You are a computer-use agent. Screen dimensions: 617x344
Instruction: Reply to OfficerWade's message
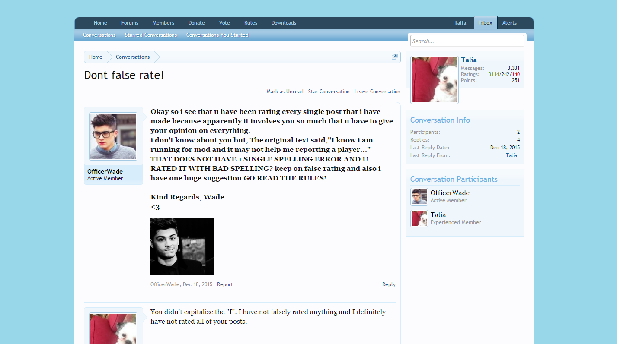pyautogui.click(x=389, y=284)
